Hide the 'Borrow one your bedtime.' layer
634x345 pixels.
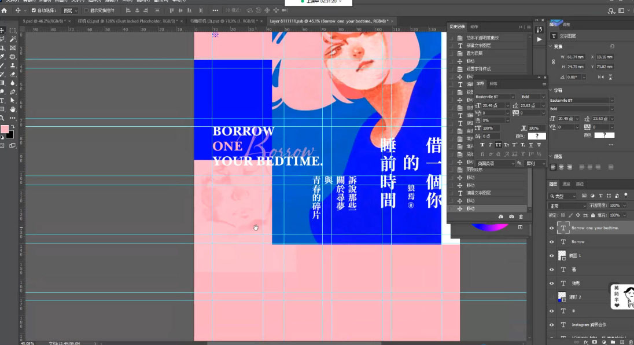click(x=551, y=228)
